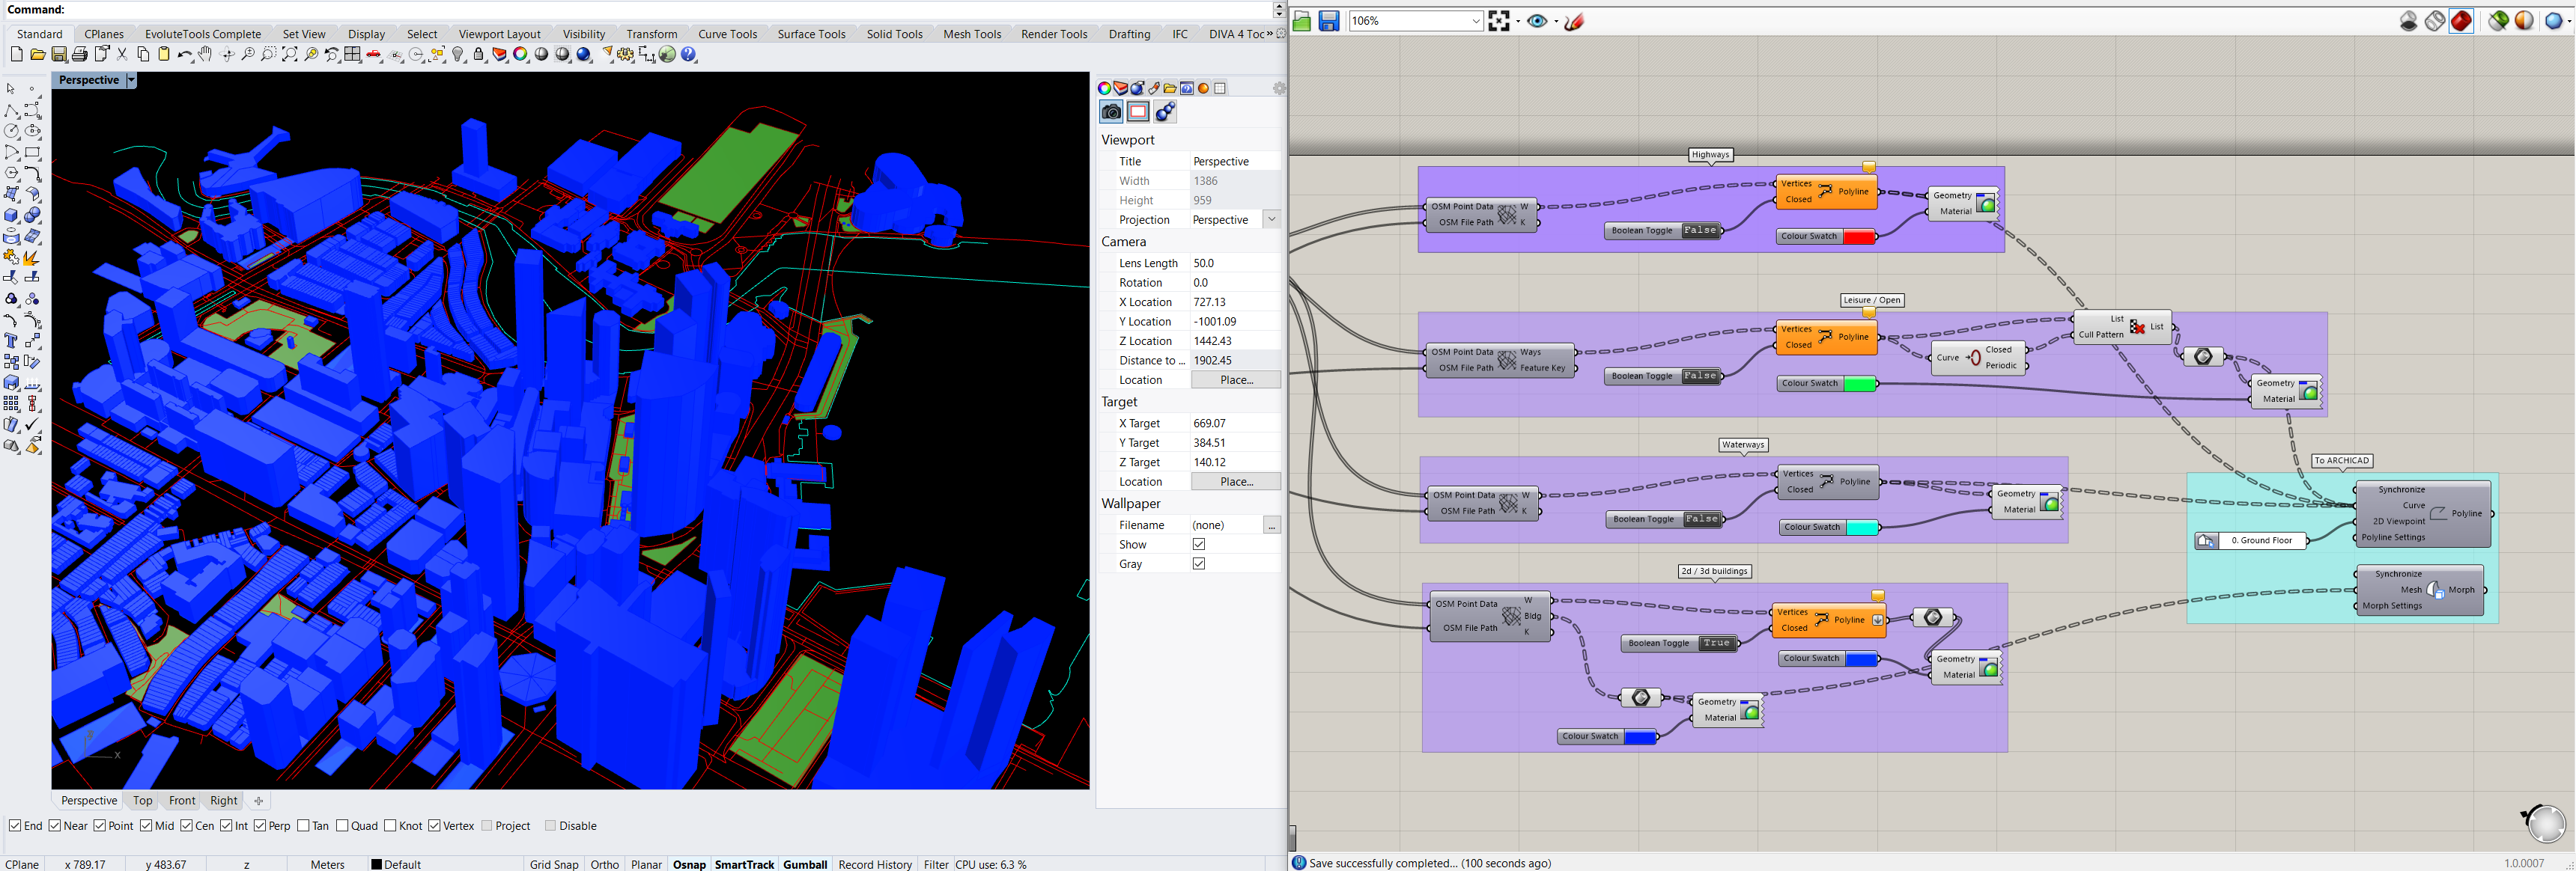Viewport: 2576px width, 871px height.
Task: Click the Place button for camera Location
Action: [1236, 379]
